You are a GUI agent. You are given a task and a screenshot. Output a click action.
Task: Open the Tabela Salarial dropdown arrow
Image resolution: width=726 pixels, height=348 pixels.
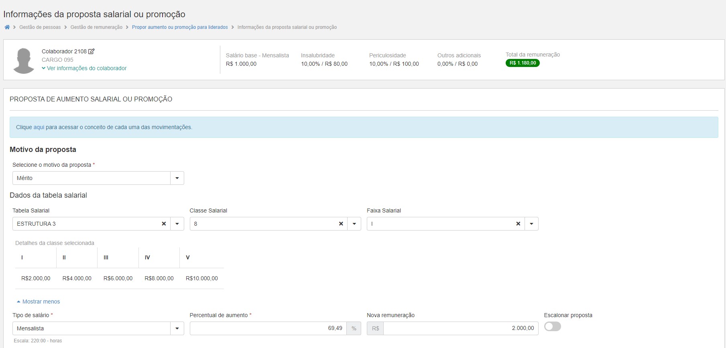177,224
